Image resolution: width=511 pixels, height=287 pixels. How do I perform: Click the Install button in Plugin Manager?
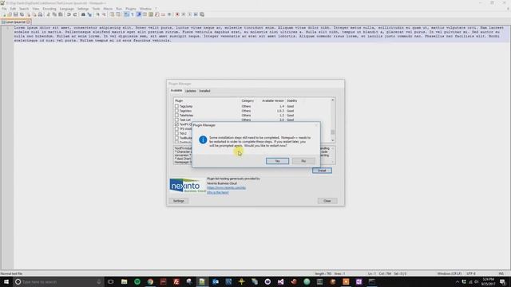point(322,171)
